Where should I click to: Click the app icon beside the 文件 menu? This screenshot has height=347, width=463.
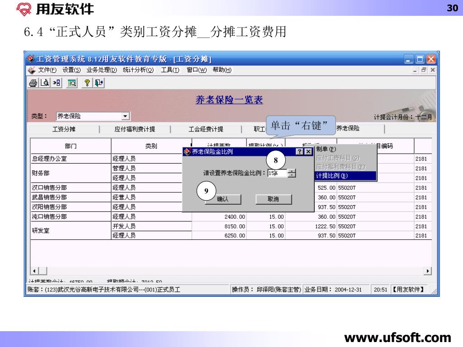tap(32, 70)
